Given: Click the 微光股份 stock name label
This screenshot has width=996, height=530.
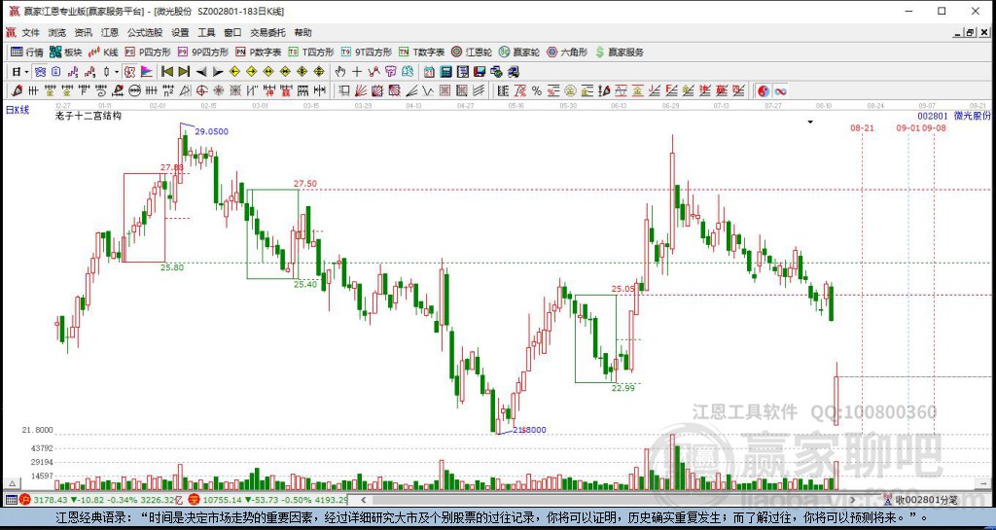Looking at the screenshot, I should 972,116.
